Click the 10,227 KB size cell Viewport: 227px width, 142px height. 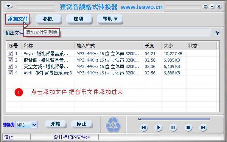pyautogui.click(x=173, y=54)
